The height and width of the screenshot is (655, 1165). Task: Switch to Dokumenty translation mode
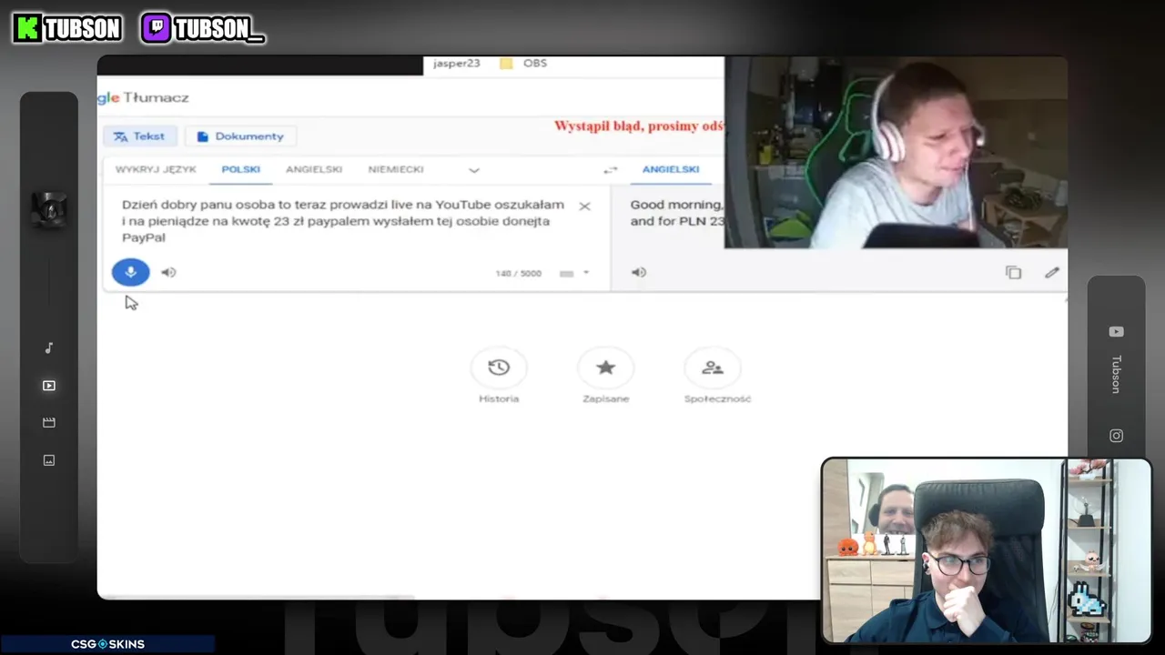(x=240, y=136)
